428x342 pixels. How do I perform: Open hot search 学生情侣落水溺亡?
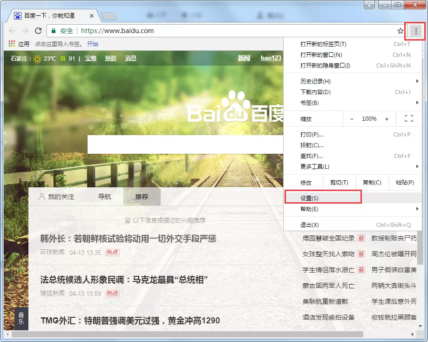tap(328, 270)
